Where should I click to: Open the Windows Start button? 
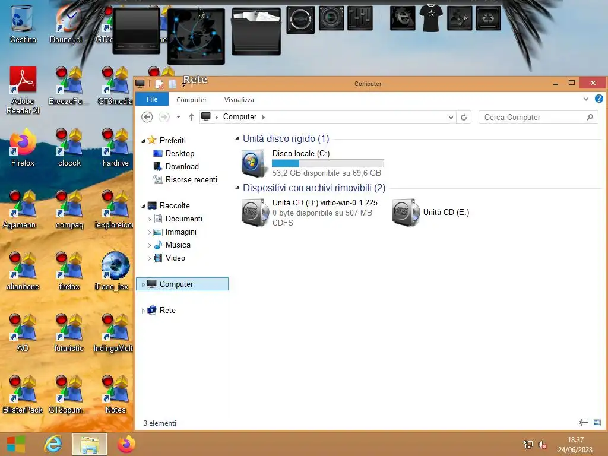click(x=16, y=444)
